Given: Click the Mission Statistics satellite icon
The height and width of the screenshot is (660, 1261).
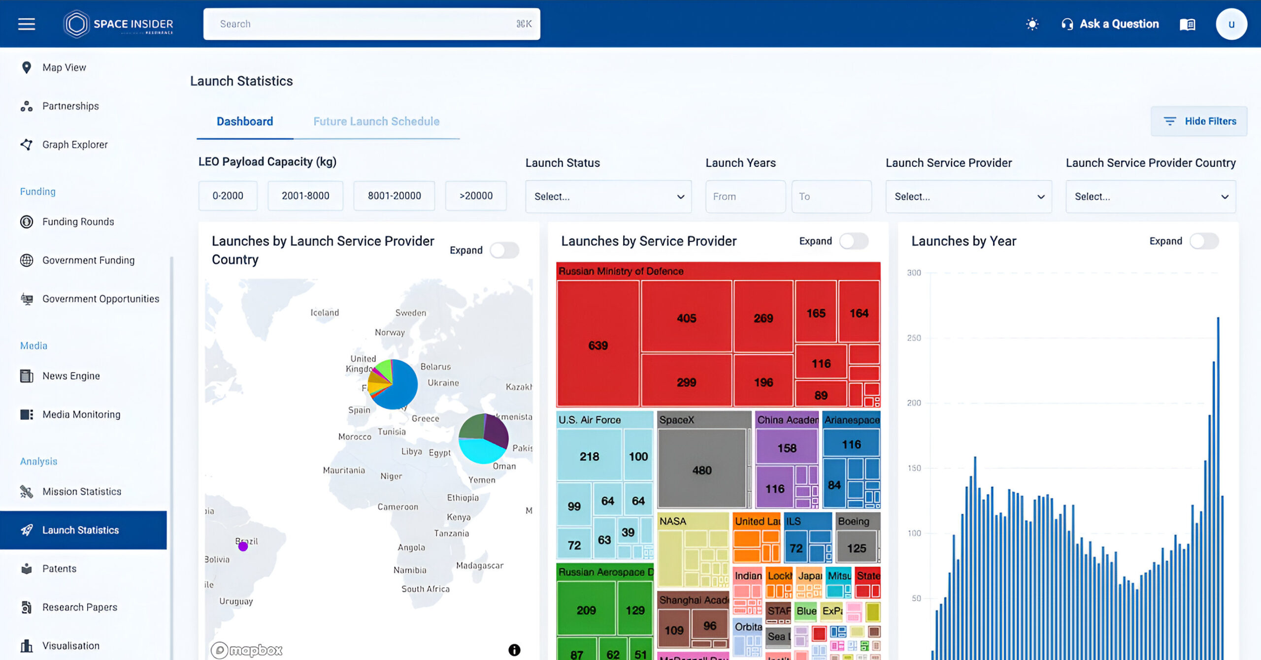Looking at the screenshot, I should point(27,491).
